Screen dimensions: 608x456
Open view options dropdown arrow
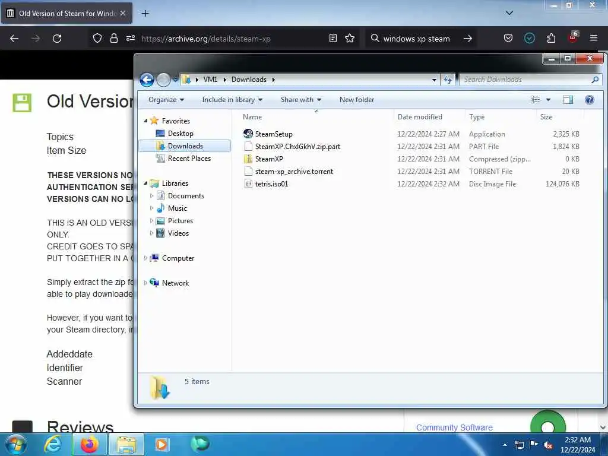(548, 100)
